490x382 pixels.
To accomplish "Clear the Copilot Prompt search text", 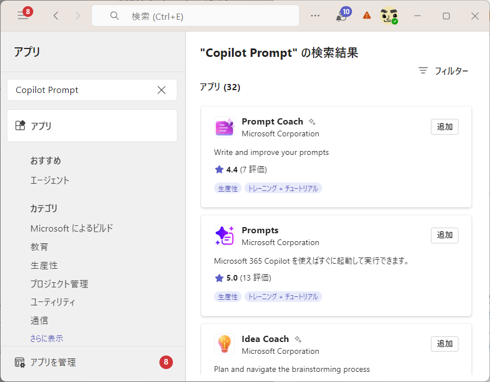I will 161,90.
